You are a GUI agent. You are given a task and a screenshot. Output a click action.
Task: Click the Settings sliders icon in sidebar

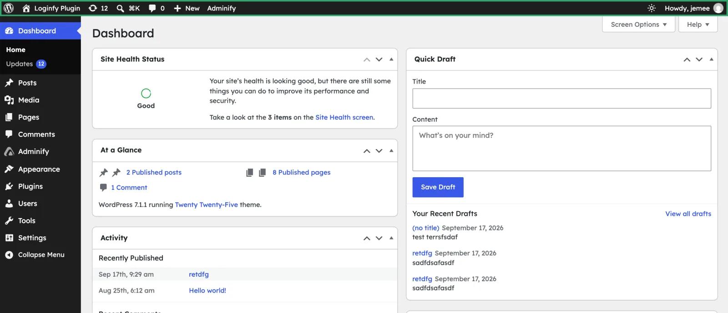click(x=9, y=238)
